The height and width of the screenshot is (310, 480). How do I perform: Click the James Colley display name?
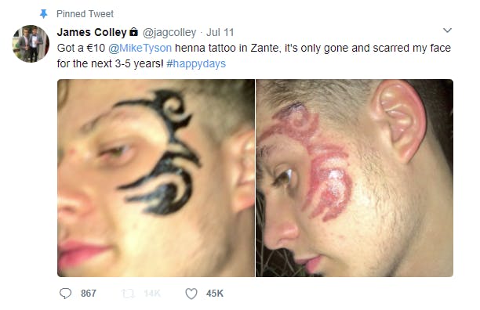(92, 32)
